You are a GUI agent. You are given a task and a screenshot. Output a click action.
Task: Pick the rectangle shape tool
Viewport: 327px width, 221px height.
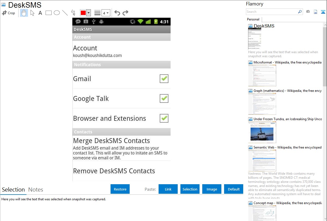48,13
